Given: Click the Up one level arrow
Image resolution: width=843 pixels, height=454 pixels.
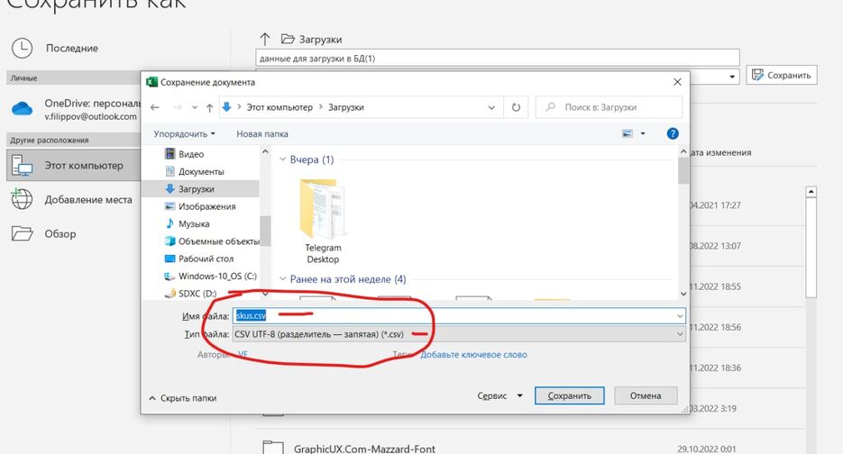Looking at the screenshot, I should 209,107.
